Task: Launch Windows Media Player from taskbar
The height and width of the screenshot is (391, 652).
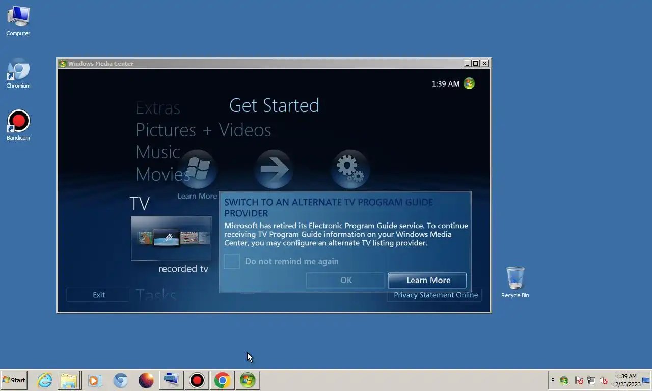Action: point(94,380)
